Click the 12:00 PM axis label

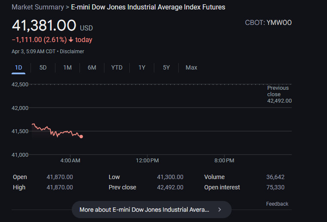pyautogui.click(x=147, y=161)
